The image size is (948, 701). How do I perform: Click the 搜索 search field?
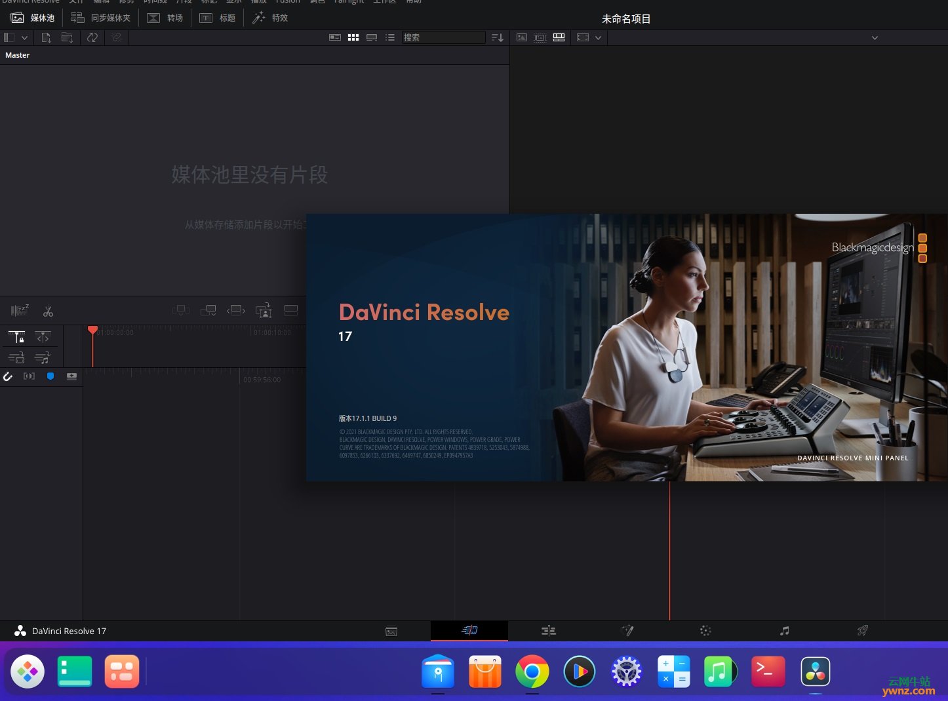point(444,37)
